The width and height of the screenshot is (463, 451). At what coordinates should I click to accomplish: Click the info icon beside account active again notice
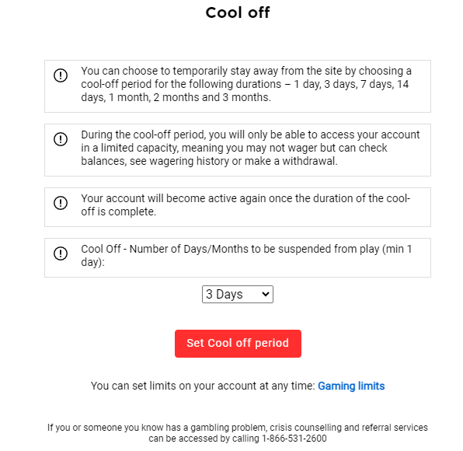61,203
